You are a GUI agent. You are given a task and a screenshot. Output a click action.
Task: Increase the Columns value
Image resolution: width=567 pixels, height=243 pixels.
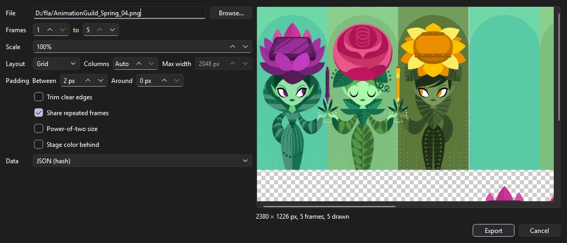tap(139, 64)
